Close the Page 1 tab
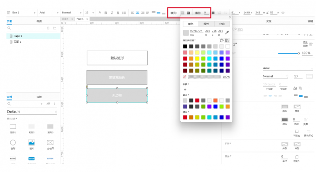The height and width of the screenshot is (172, 316). [x=87, y=19]
